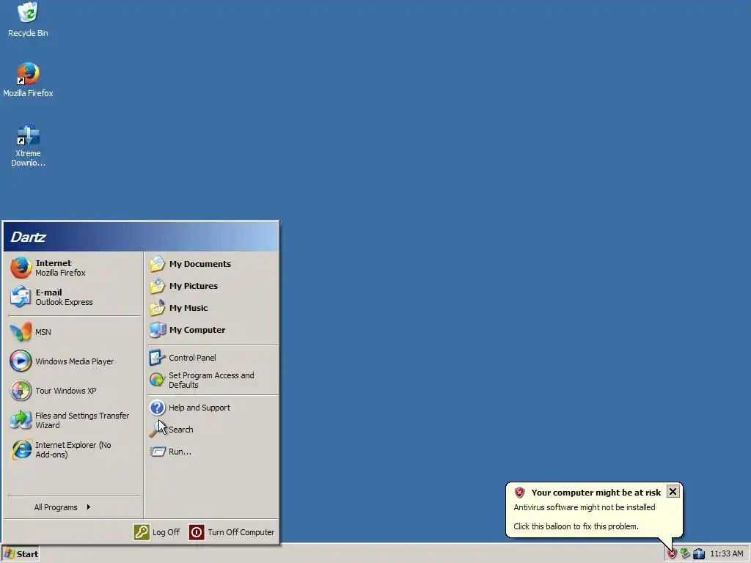751x563 pixels.
Task: Open the My Documents folder
Action: pyautogui.click(x=212, y=264)
